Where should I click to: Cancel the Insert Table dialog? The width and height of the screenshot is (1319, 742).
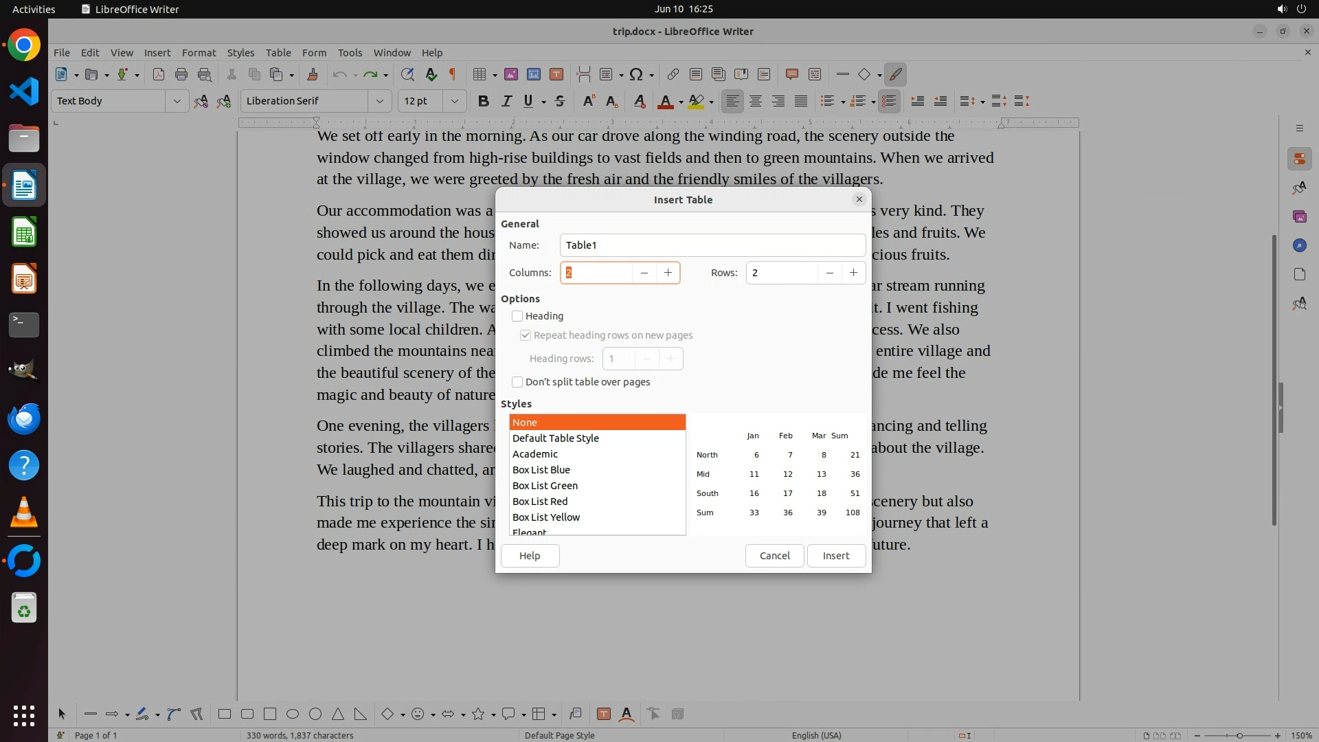[774, 556]
